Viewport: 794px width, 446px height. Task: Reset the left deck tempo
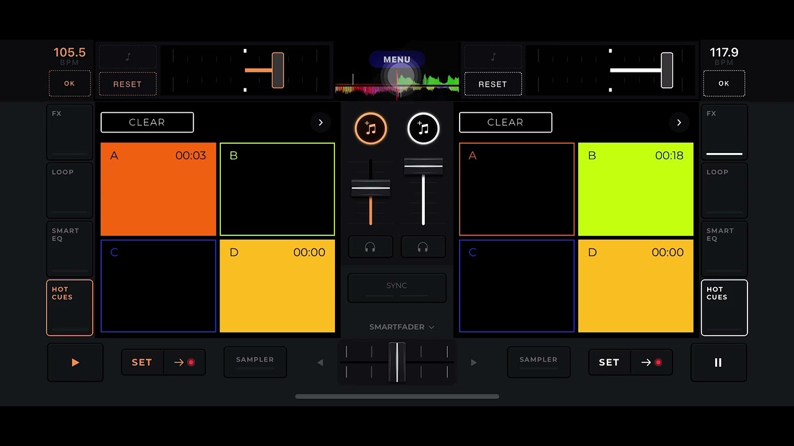click(128, 84)
